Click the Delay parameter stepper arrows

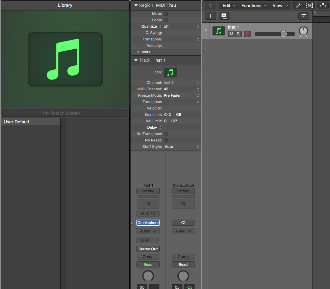160,127
